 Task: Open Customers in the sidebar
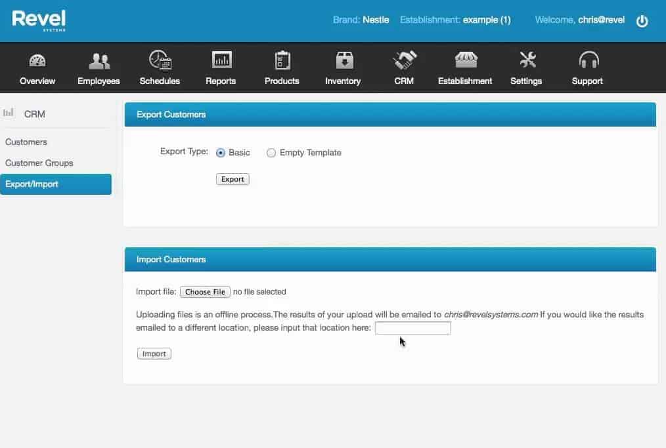tap(26, 142)
